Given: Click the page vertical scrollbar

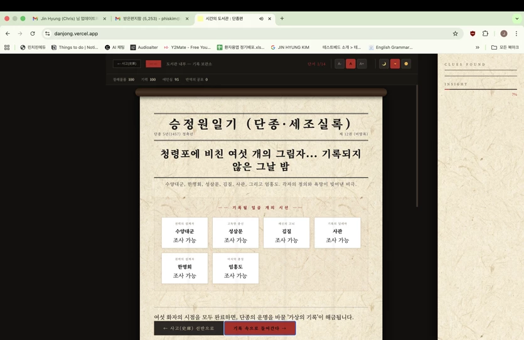Looking at the screenshot, I should [417, 146].
